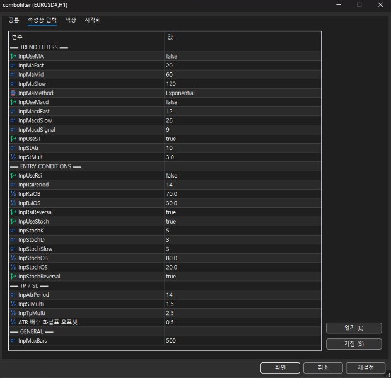Click the ENTRY CONDITIONS section header
The width and height of the screenshot is (391, 378).
[45, 166]
